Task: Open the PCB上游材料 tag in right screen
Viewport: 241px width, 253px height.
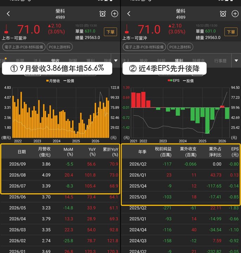Action: click(180, 47)
